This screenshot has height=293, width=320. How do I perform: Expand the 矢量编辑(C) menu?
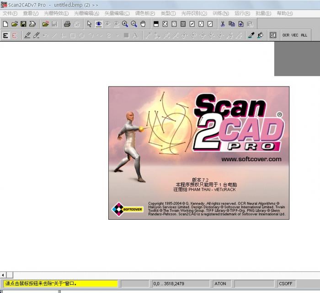pos(117,13)
